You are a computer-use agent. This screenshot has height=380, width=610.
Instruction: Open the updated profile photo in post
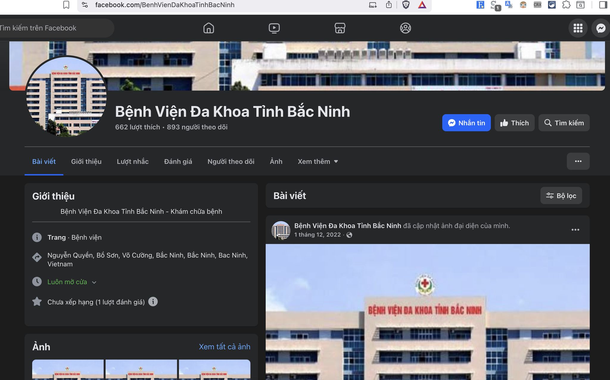point(428,312)
